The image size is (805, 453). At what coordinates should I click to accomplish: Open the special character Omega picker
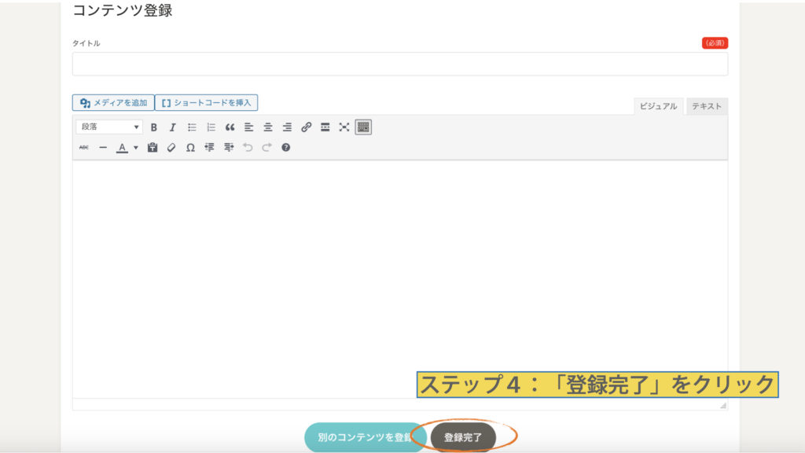click(x=190, y=147)
